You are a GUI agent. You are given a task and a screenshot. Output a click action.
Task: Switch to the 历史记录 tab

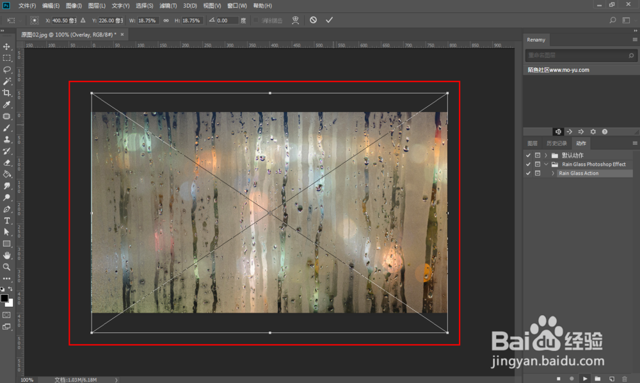557,143
